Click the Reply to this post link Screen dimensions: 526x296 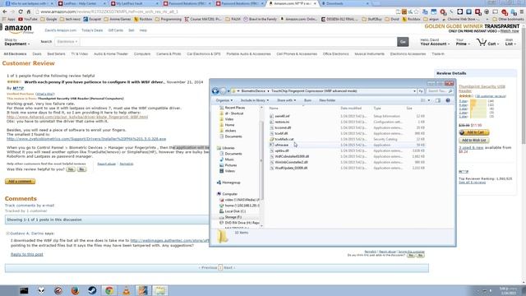[27, 254]
